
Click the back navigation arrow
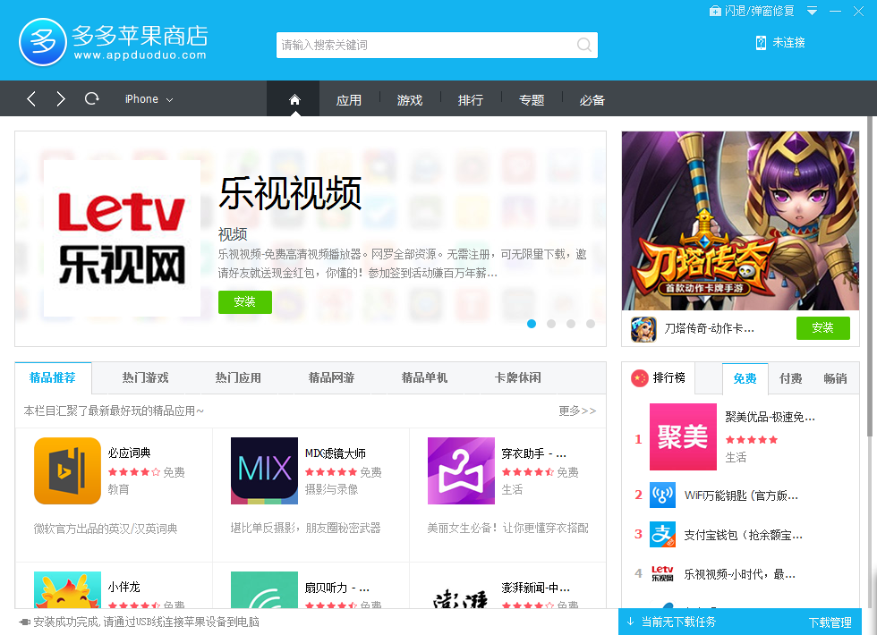31,99
